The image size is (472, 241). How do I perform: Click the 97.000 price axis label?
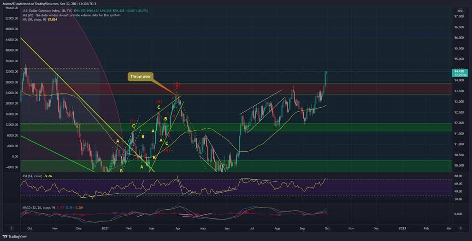coord(459,17)
